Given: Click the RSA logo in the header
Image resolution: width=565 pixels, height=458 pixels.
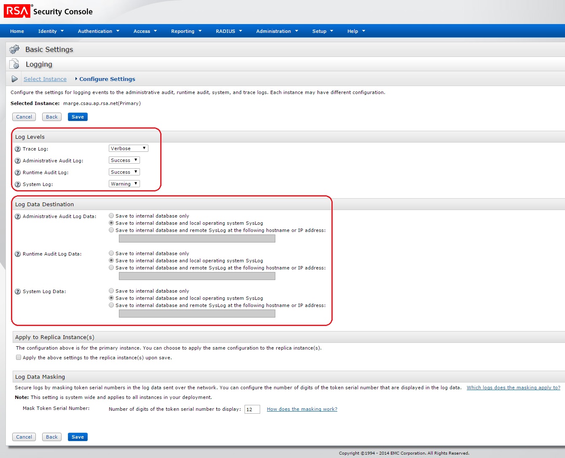Looking at the screenshot, I should 17,11.
